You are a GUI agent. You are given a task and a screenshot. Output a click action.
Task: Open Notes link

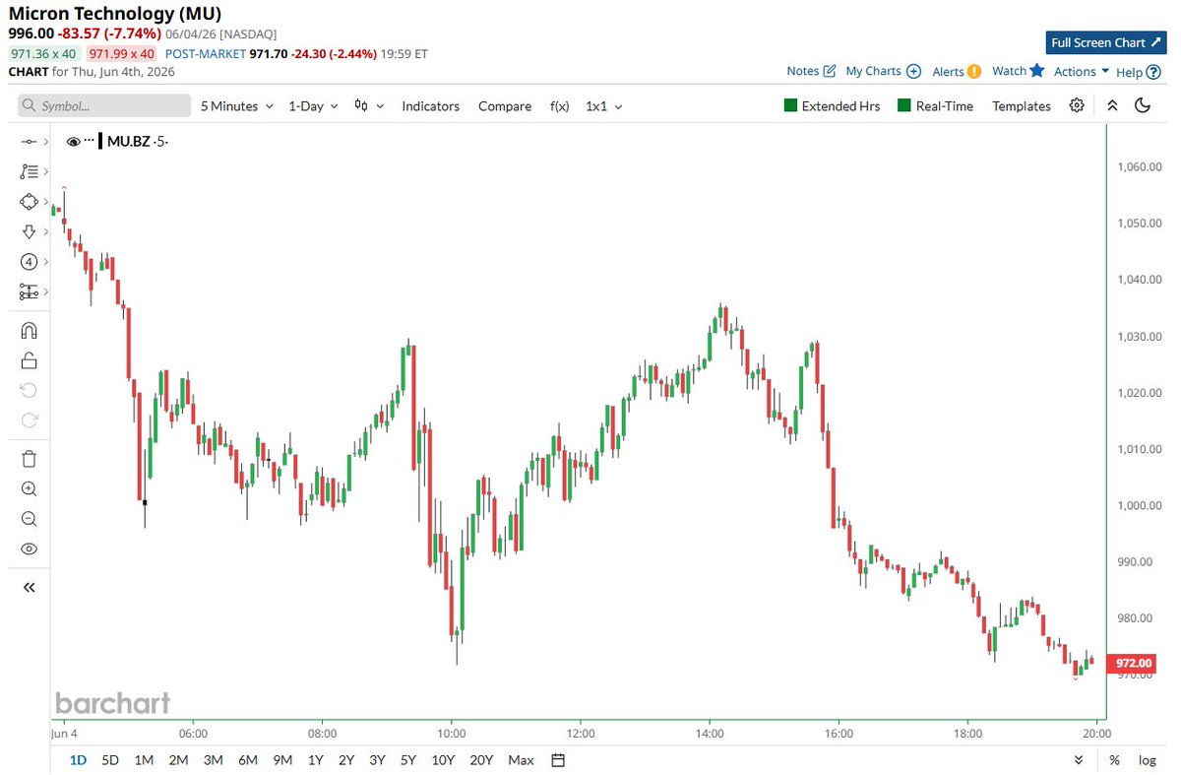[x=811, y=71]
